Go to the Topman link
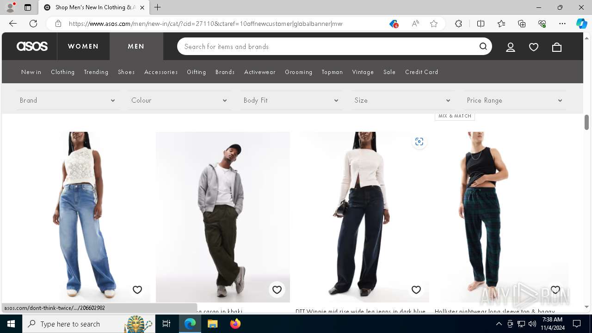The width and height of the screenshot is (592, 333). click(x=333, y=72)
